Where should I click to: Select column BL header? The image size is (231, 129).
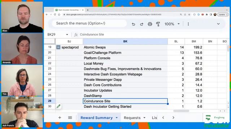176,42
